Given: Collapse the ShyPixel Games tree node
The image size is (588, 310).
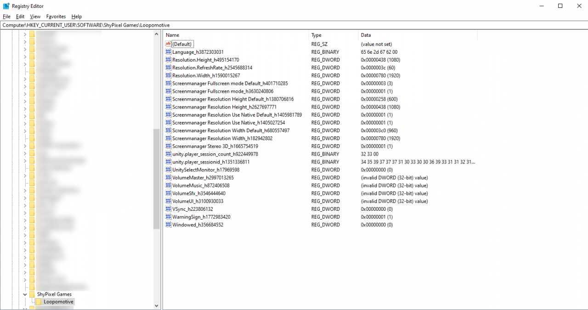Looking at the screenshot, I should [25, 294].
